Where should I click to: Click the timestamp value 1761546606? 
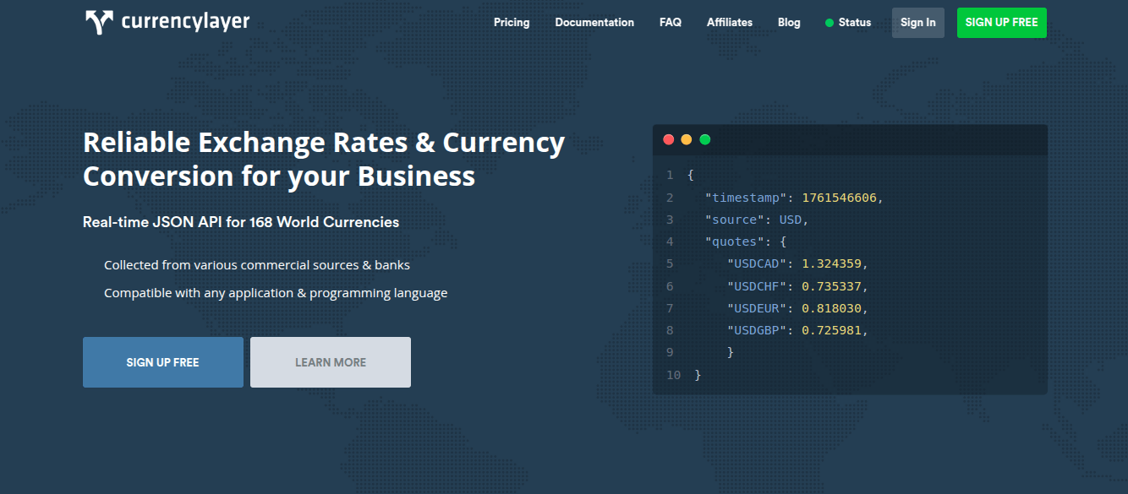pos(840,198)
